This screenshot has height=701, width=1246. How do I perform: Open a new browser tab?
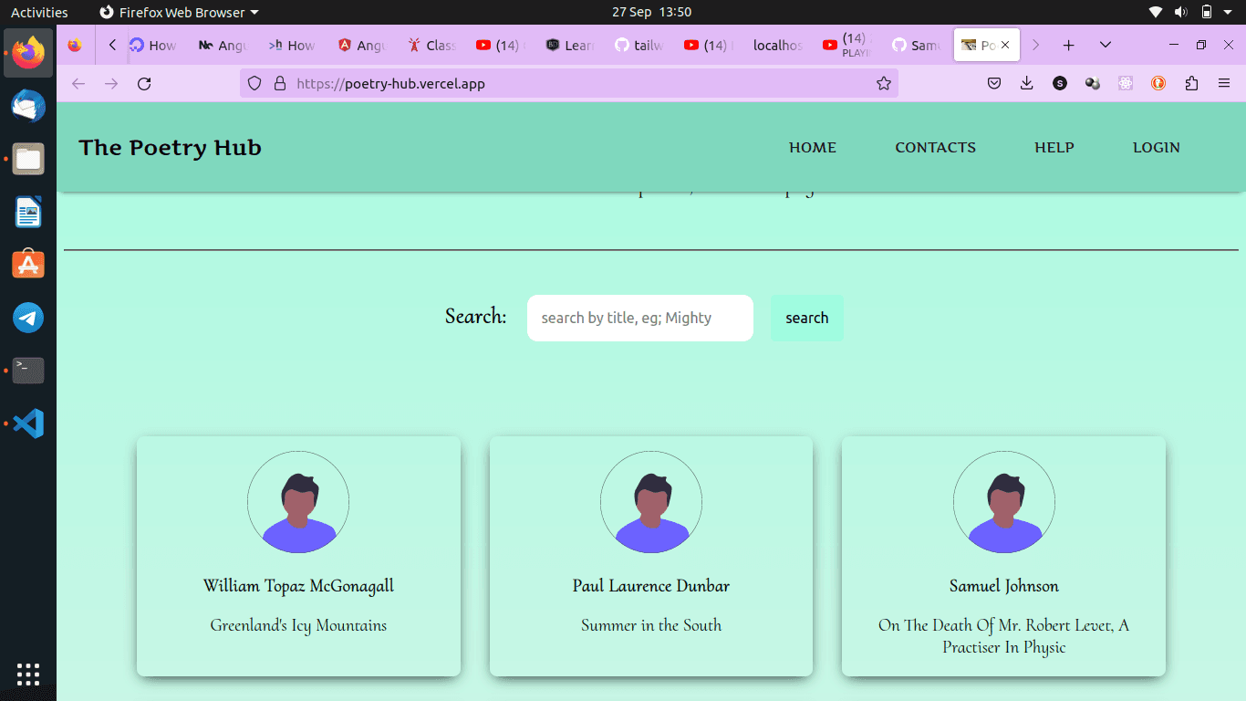tap(1068, 45)
